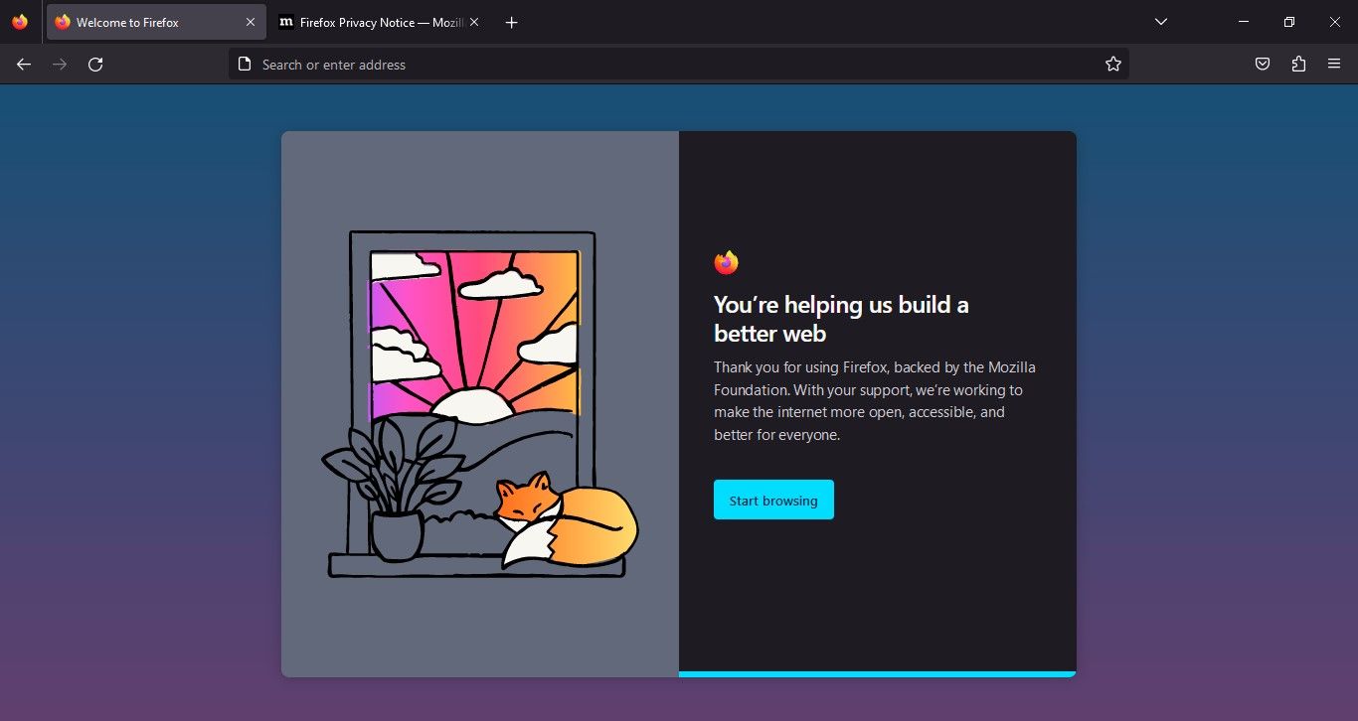The width and height of the screenshot is (1358, 721).
Task: Click the sleeping fox window illustration
Action: (x=477, y=405)
